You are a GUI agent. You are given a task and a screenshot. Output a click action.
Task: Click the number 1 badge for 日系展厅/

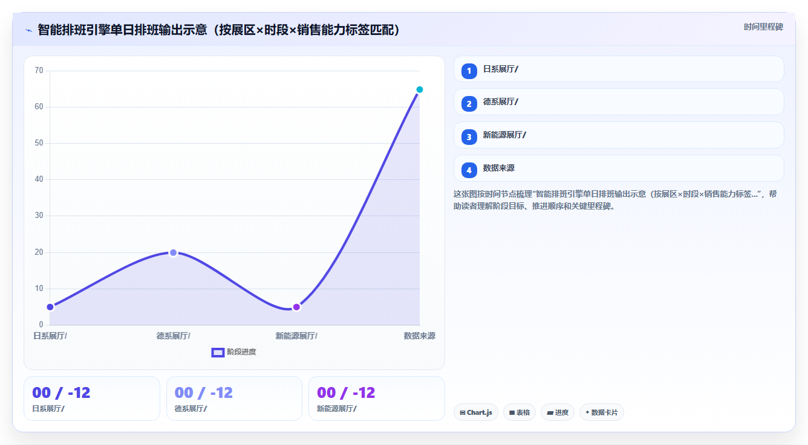[469, 71]
